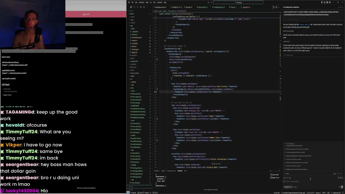Close the profile.tsx tab
This screenshot has height=194, width=345.
click(x=181, y=7)
